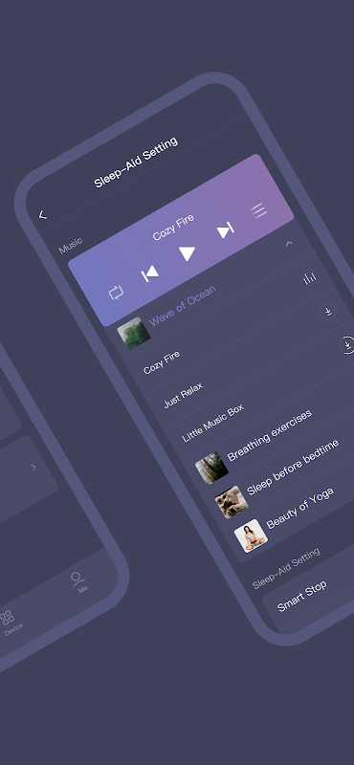The height and width of the screenshot is (765, 354).
Task: Skip to next track
Action: pyautogui.click(x=225, y=229)
